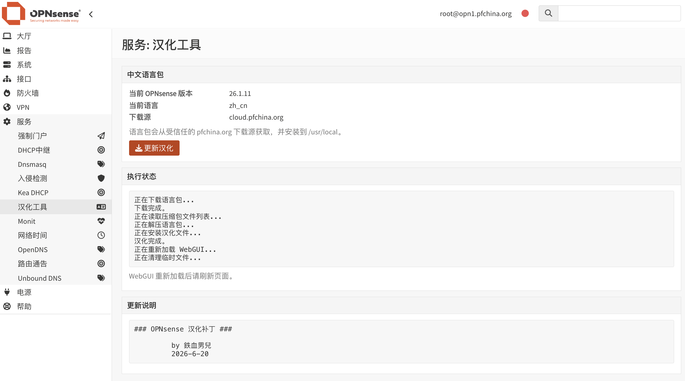This screenshot has width=685, height=381.
Task: Collapse the sidebar with the left chevron
Action: tap(91, 14)
